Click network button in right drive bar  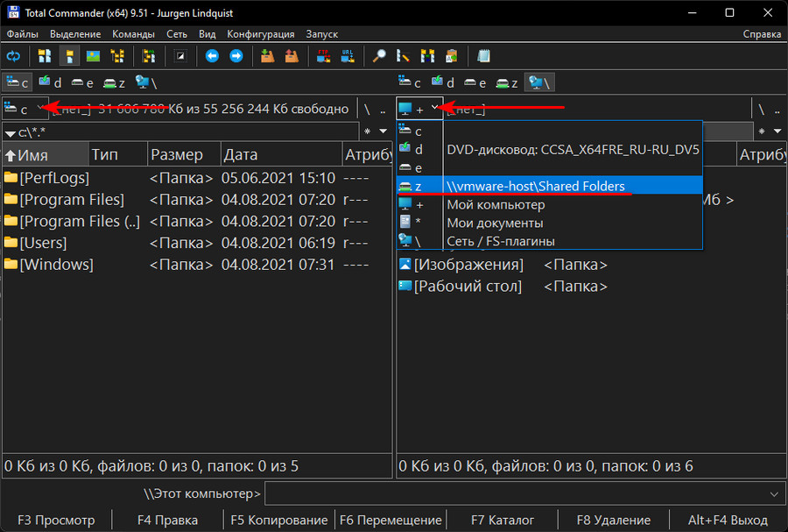tap(539, 82)
